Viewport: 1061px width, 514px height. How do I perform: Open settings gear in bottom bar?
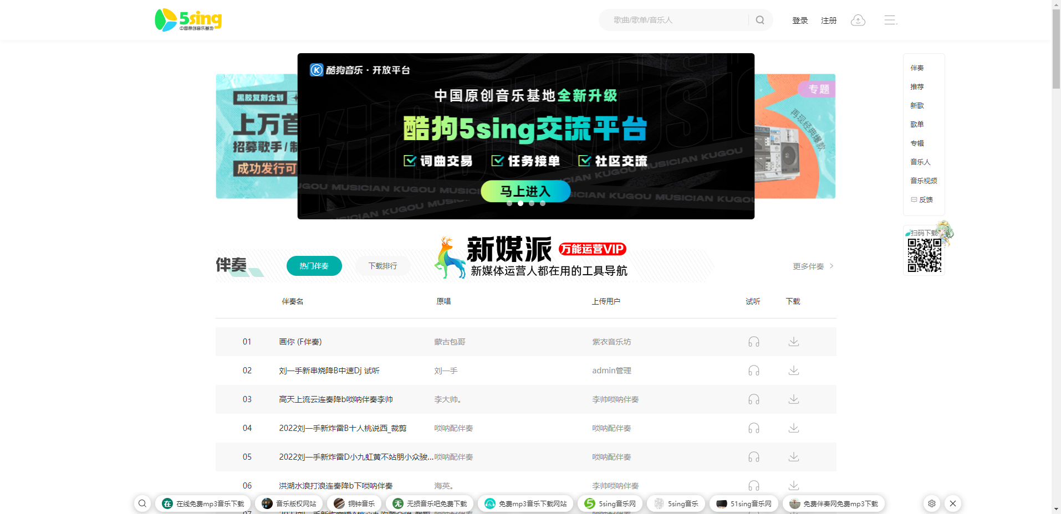coord(932,503)
